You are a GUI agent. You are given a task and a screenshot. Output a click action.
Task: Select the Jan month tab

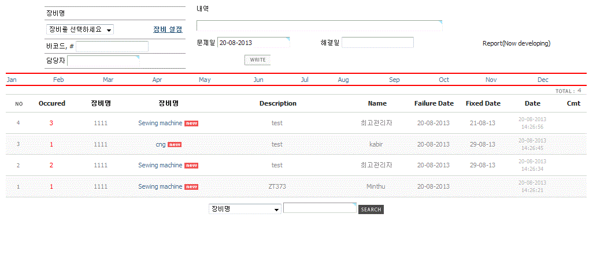(x=12, y=80)
